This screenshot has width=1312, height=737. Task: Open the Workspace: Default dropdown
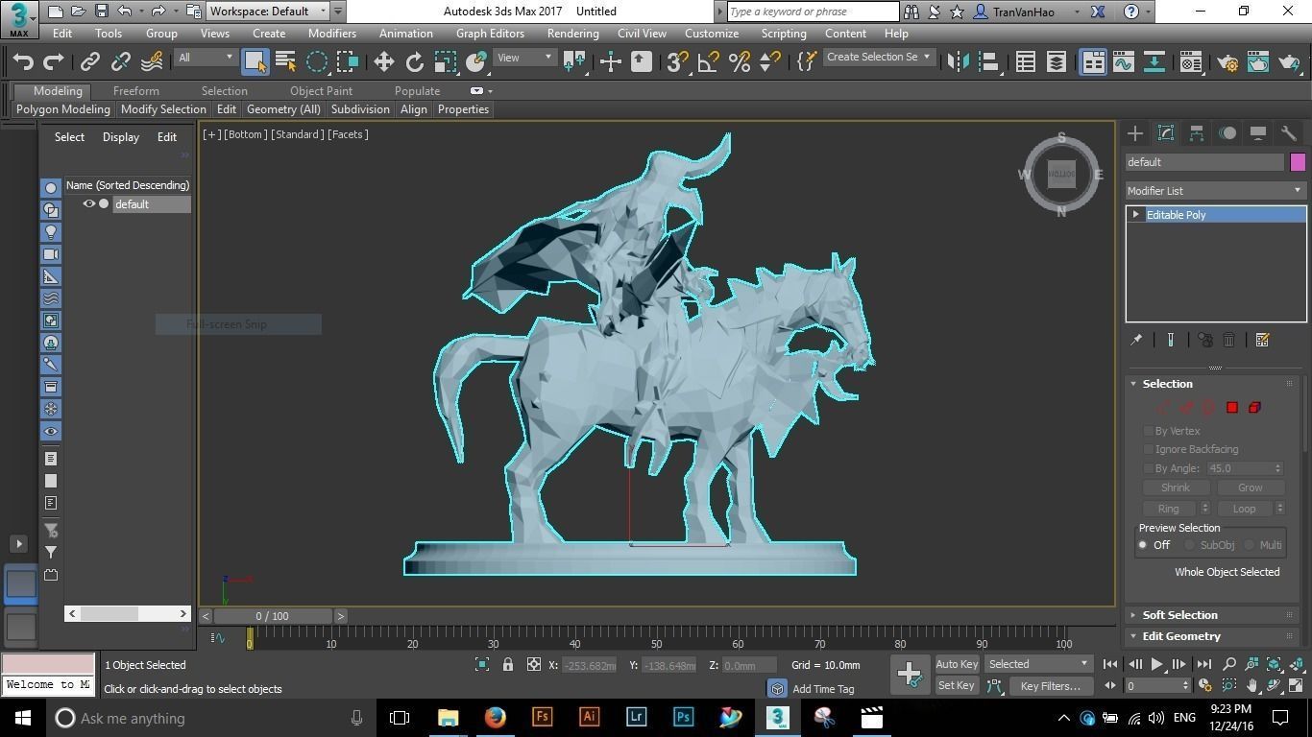[x=269, y=12]
